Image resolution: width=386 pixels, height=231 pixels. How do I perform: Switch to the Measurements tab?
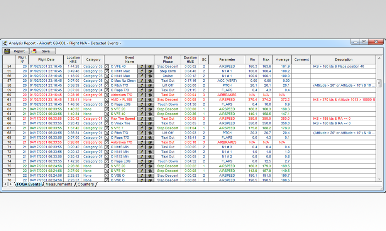(x=59, y=184)
